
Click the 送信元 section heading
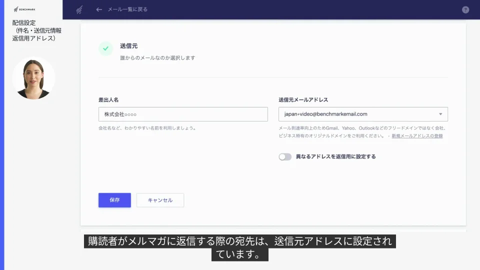(x=128, y=46)
